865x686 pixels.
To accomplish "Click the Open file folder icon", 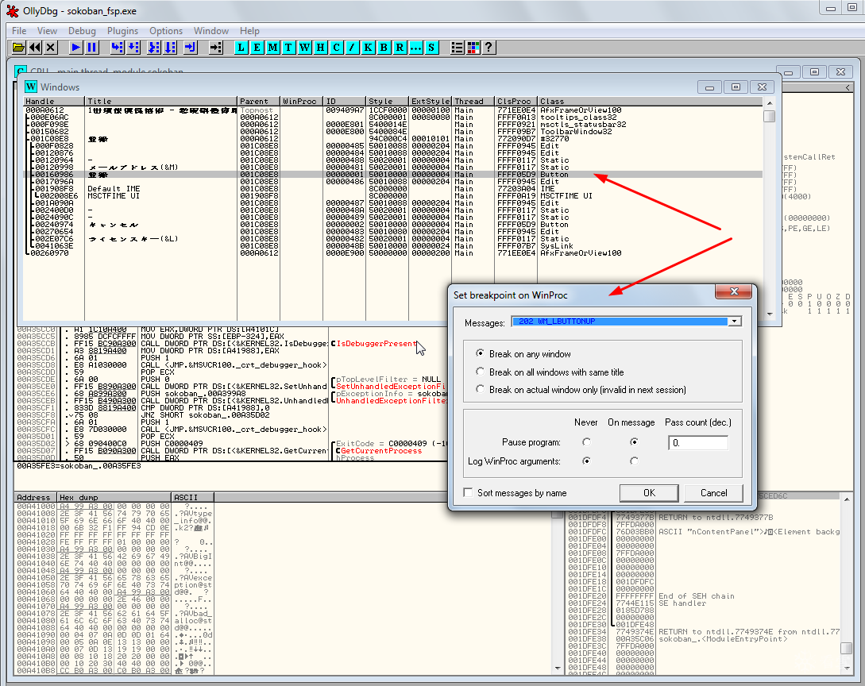I will point(19,48).
